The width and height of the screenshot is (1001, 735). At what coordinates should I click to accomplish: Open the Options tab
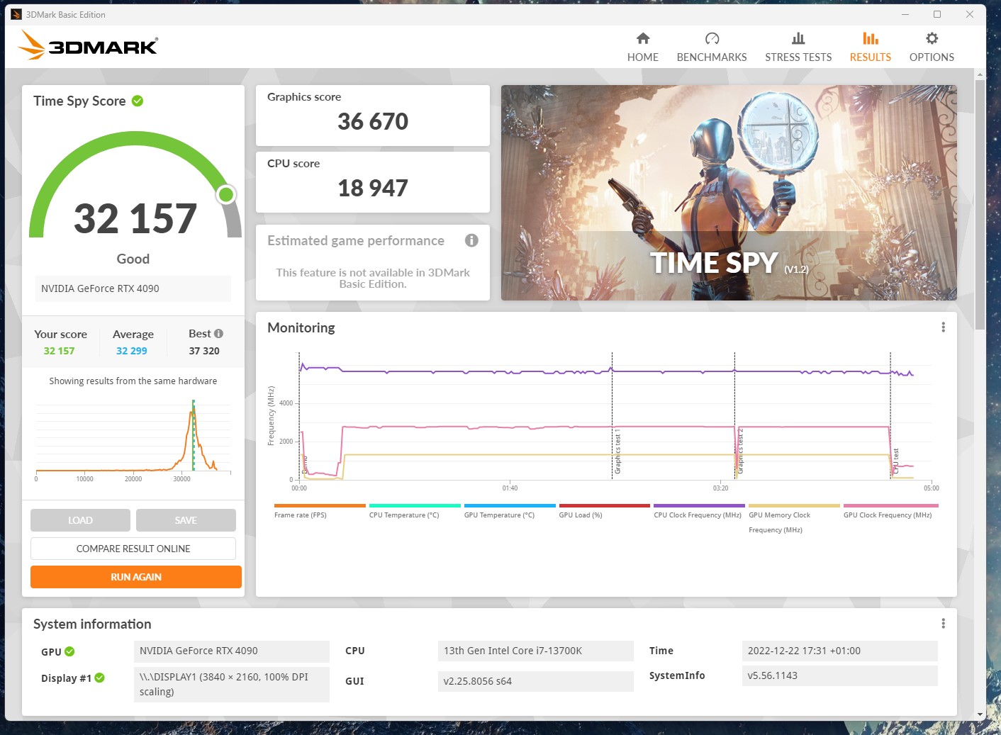pos(932,47)
